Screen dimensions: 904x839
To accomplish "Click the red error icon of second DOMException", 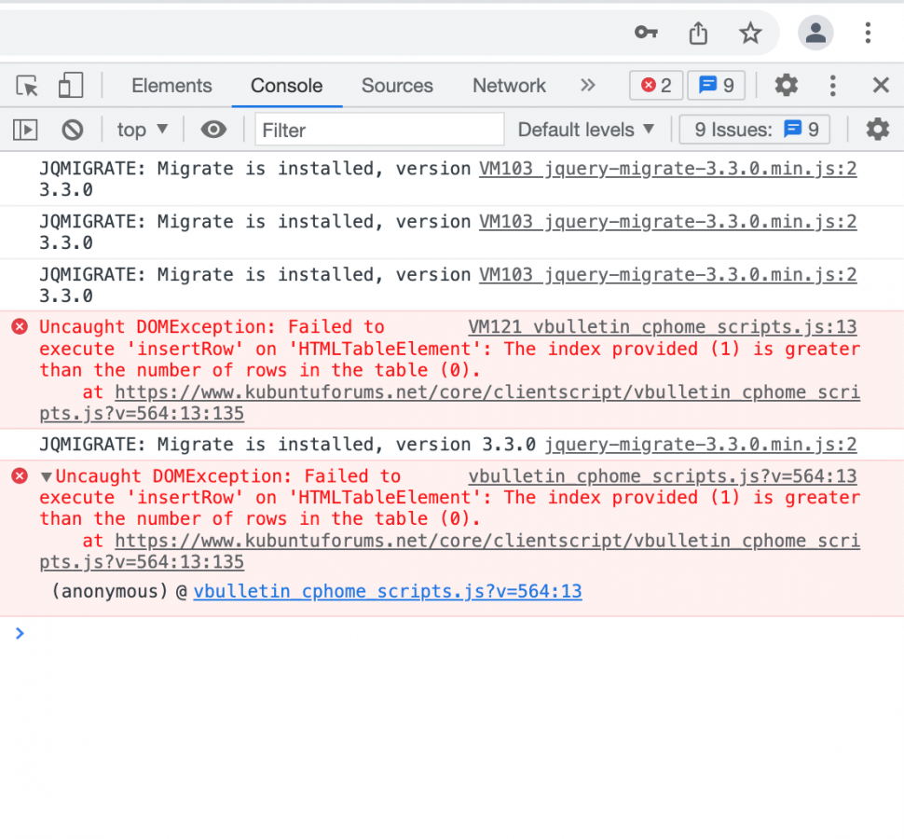I will click(x=20, y=475).
